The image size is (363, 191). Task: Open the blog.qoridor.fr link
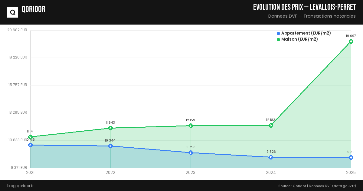[x=20, y=186]
